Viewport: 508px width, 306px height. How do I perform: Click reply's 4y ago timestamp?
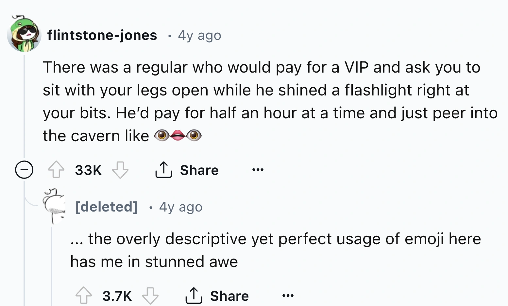coord(181,207)
